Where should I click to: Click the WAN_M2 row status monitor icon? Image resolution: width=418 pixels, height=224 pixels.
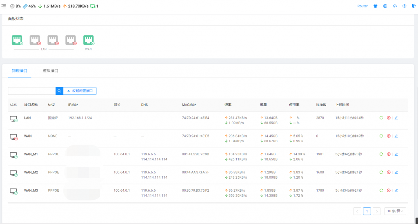[x=13, y=174]
